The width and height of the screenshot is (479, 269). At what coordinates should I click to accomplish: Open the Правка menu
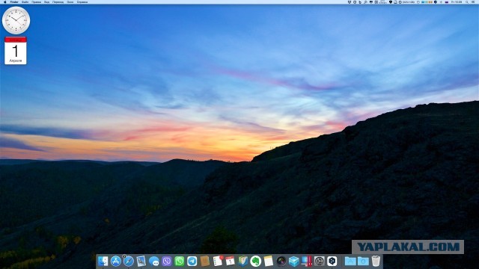pos(37,1)
